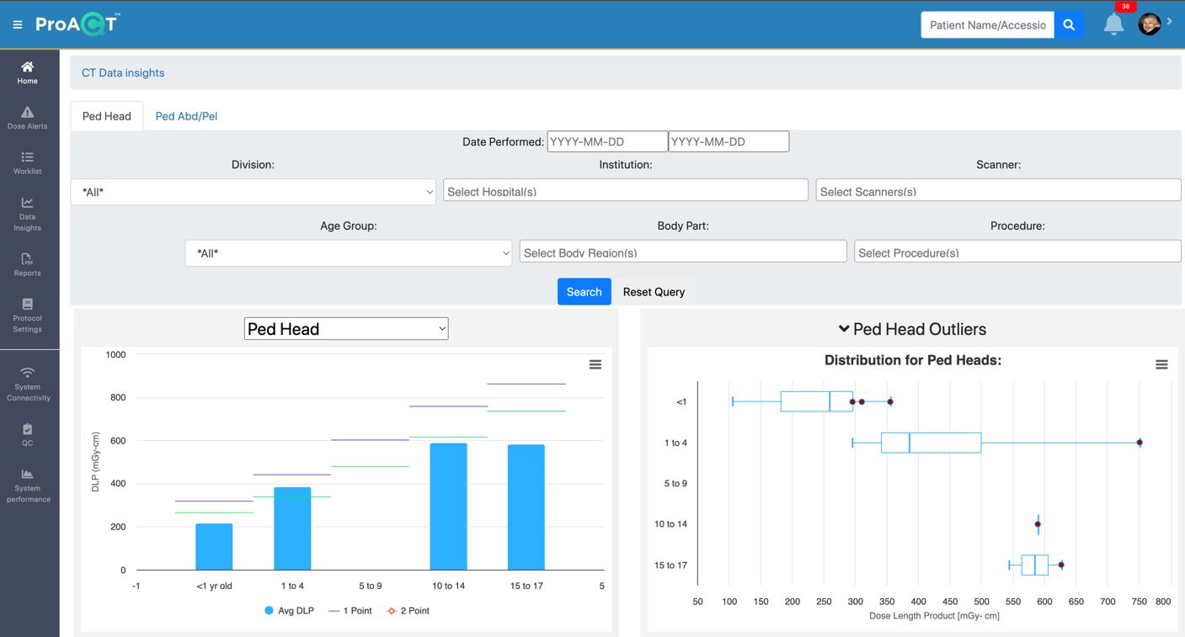This screenshot has width=1185, height=637.
Task: Click the outlier point at 750 DLP
Action: 1140,443
